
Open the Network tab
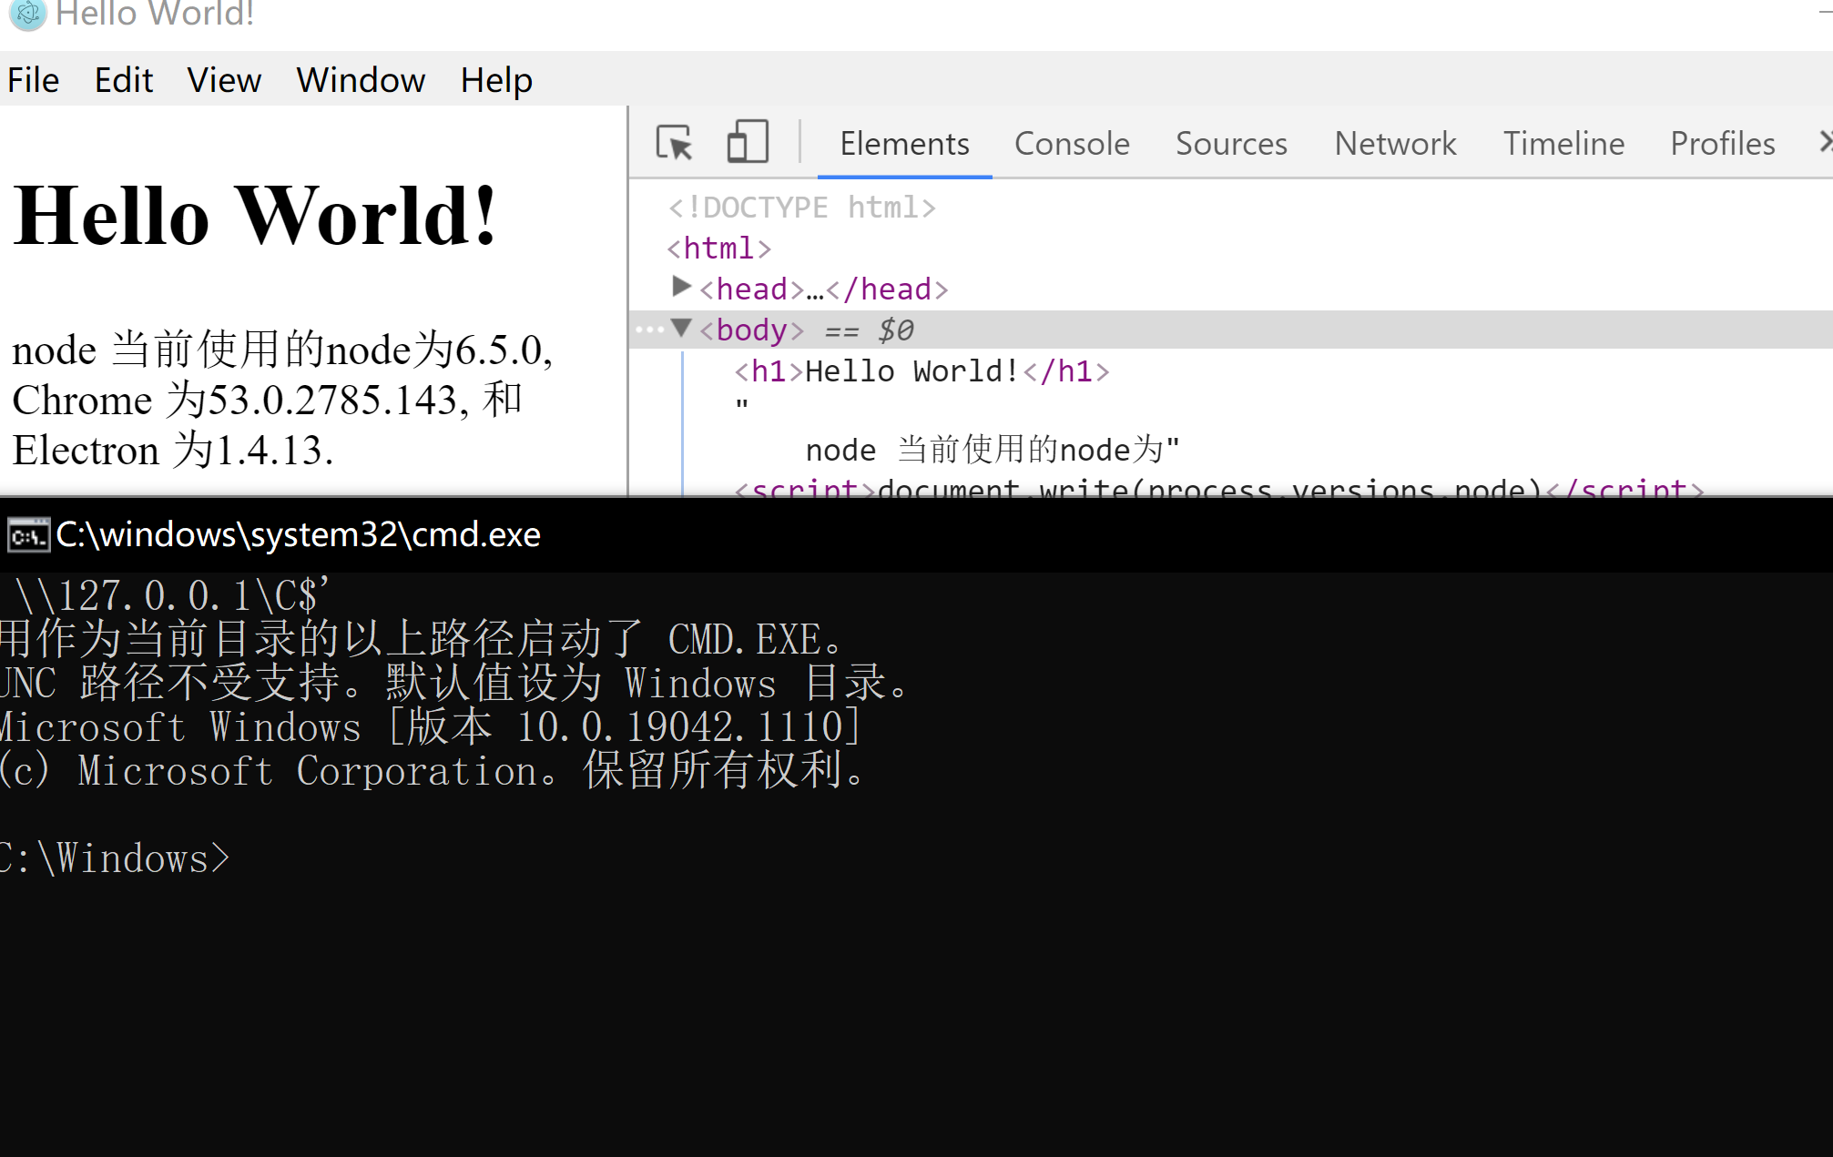[x=1395, y=143]
